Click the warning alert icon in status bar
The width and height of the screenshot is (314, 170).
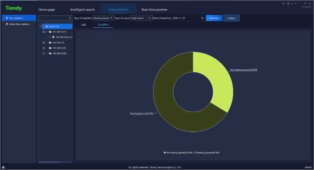coord(3,167)
